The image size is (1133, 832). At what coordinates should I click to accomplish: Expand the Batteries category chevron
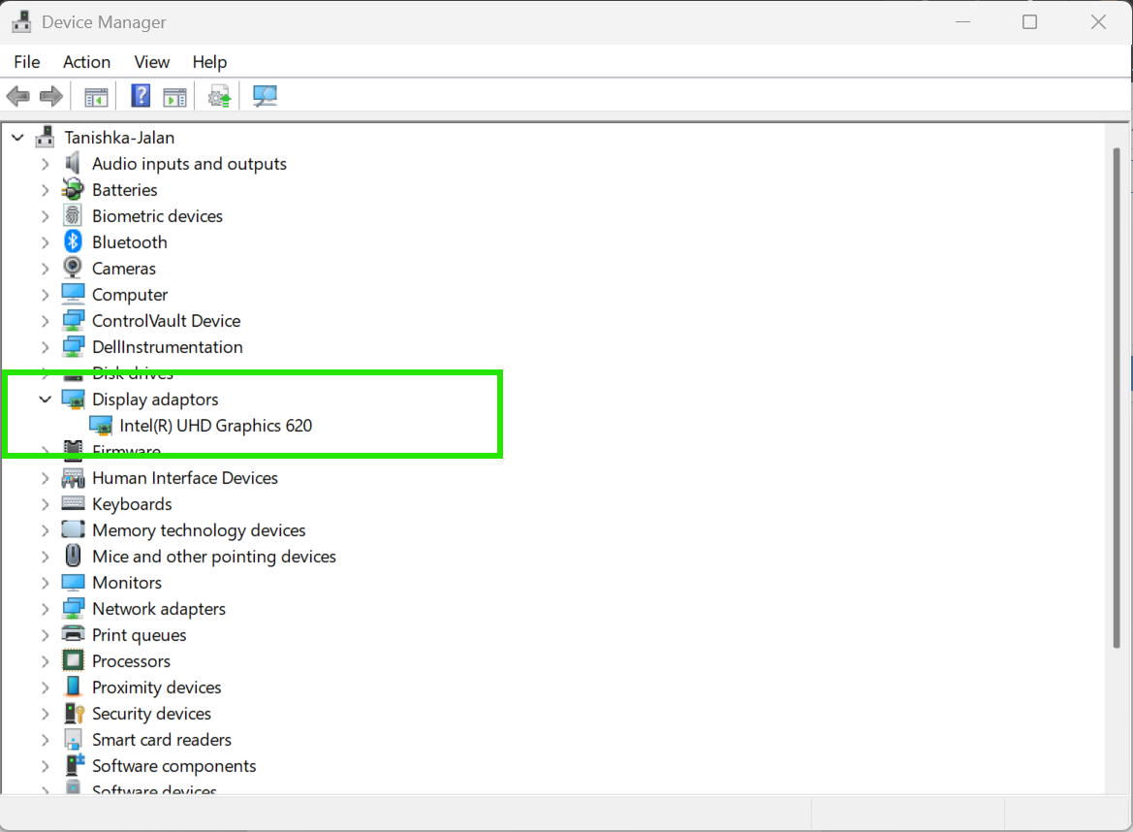[46, 190]
